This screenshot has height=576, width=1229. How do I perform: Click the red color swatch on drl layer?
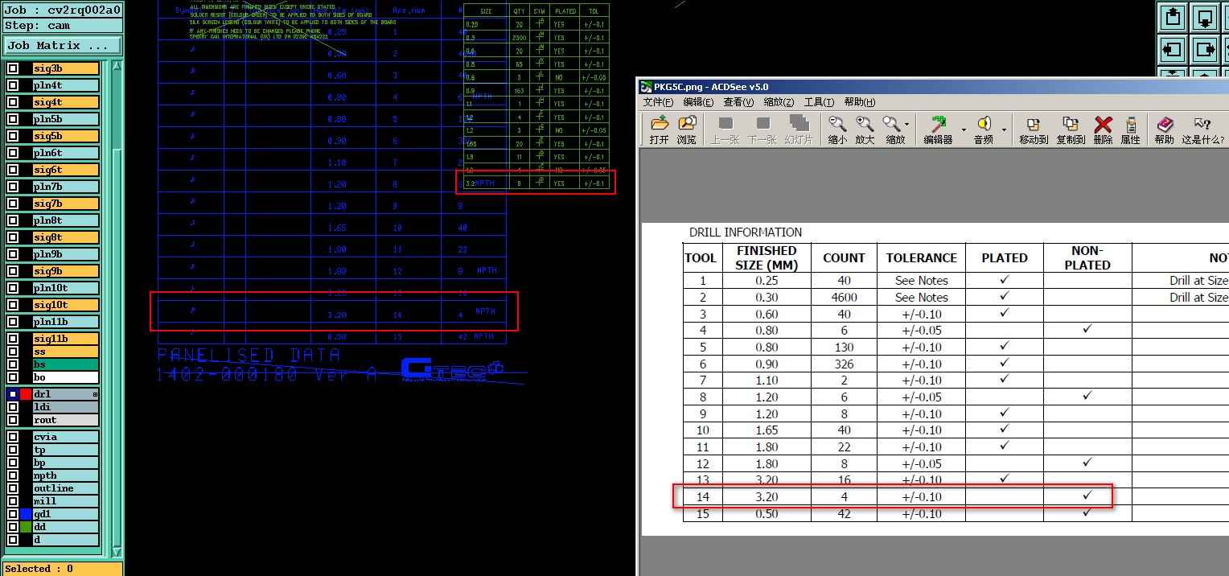click(x=26, y=394)
